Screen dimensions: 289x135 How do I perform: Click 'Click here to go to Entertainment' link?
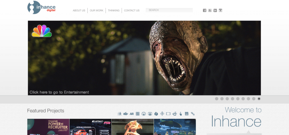click(59, 92)
